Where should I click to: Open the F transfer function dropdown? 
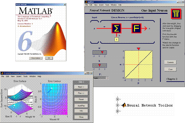(x=107, y=78)
